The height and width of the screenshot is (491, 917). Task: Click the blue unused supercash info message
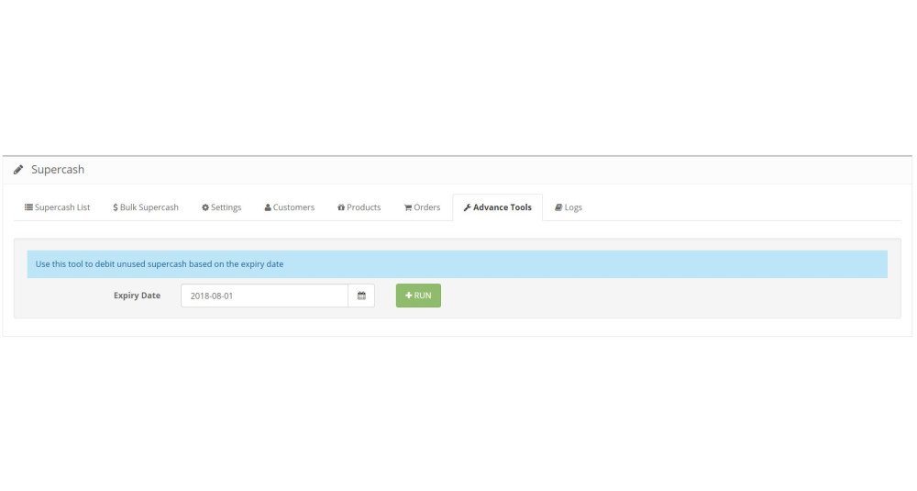tap(458, 264)
